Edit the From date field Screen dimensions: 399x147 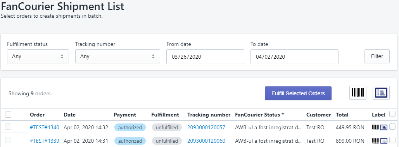206,57
